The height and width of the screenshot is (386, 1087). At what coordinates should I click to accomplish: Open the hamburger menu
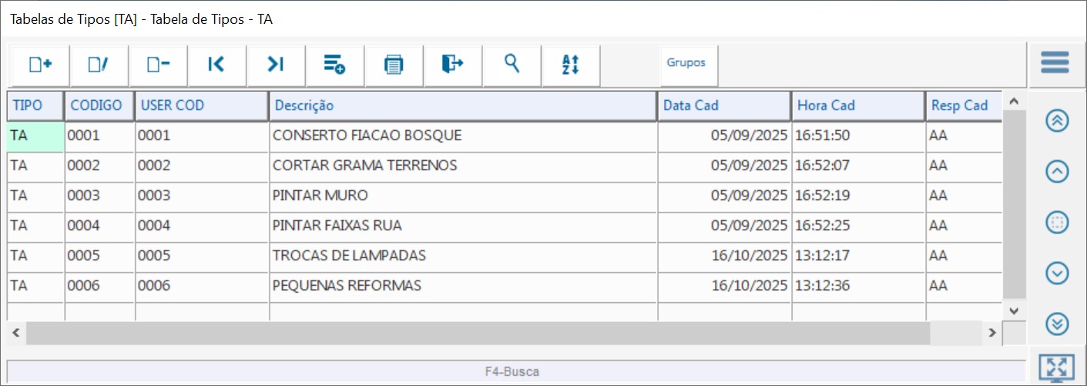point(1055,62)
